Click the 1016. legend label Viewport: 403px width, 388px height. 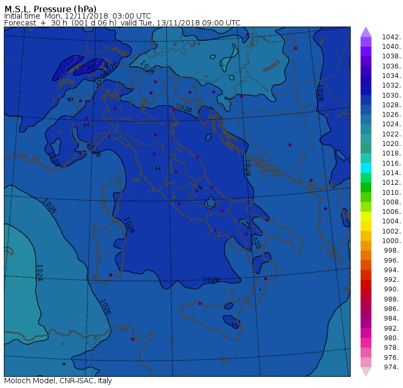pyautogui.click(x=391, y=163)
